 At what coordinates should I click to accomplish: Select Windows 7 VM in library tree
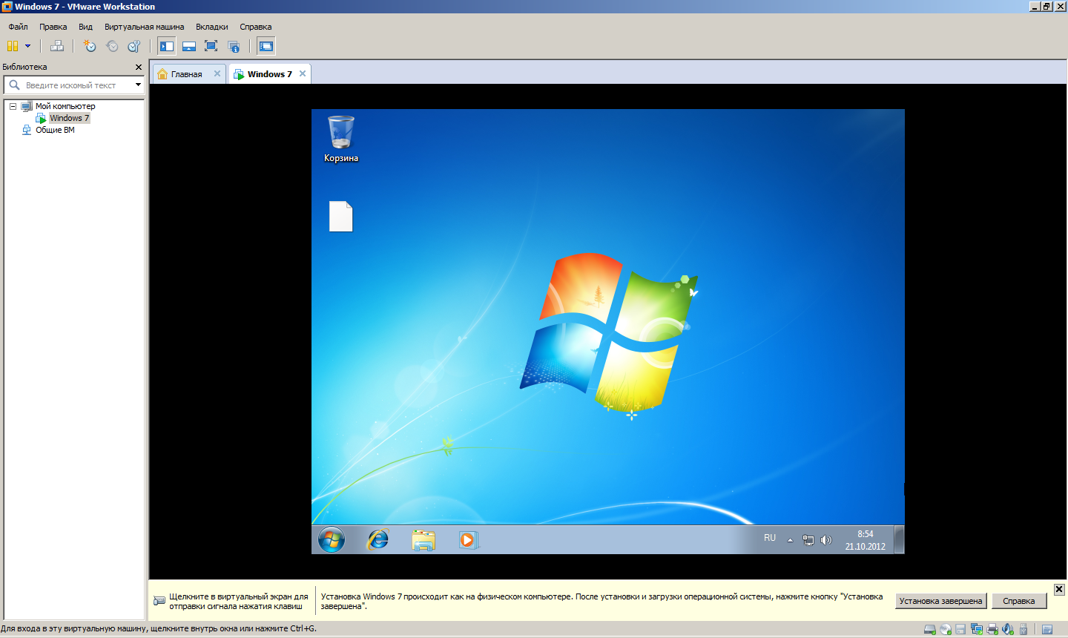(69, 118)
